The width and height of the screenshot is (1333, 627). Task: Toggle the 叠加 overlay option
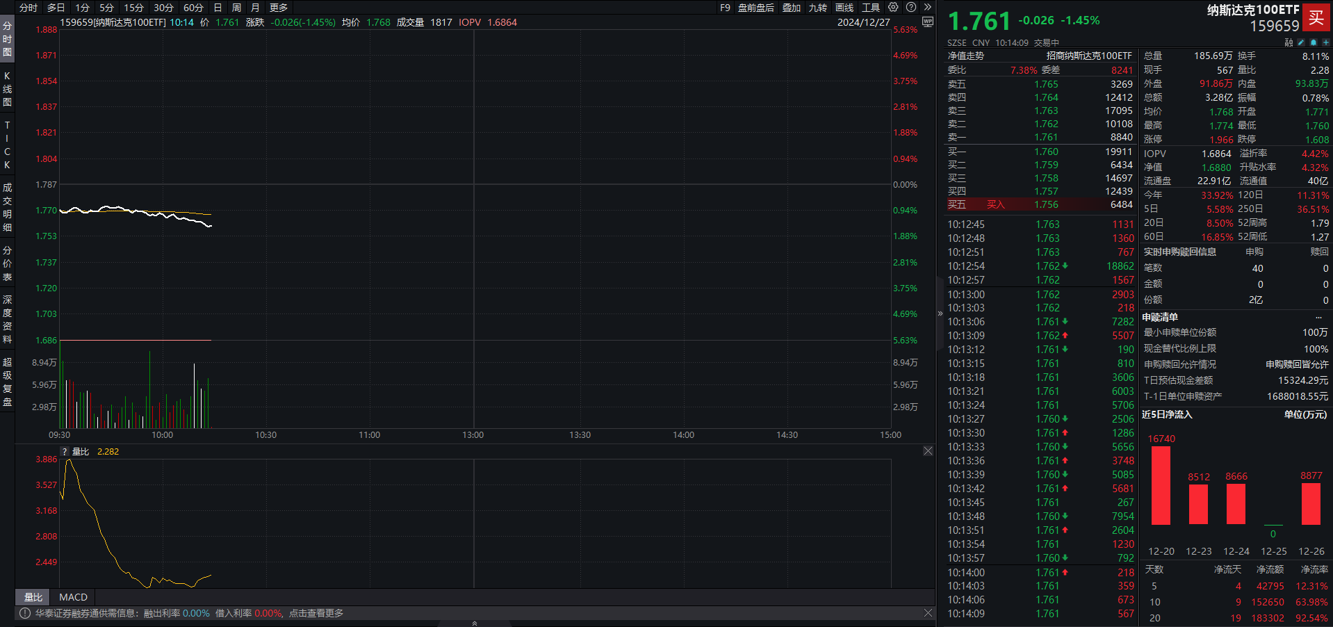click(x=791, y=8)
